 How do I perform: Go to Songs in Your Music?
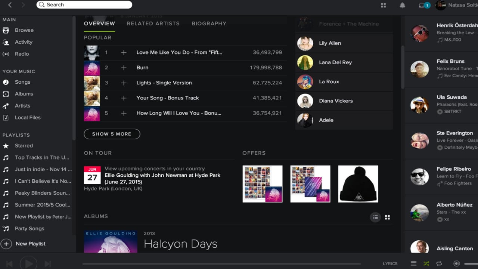pyautogui.click(x=22, y=82)
